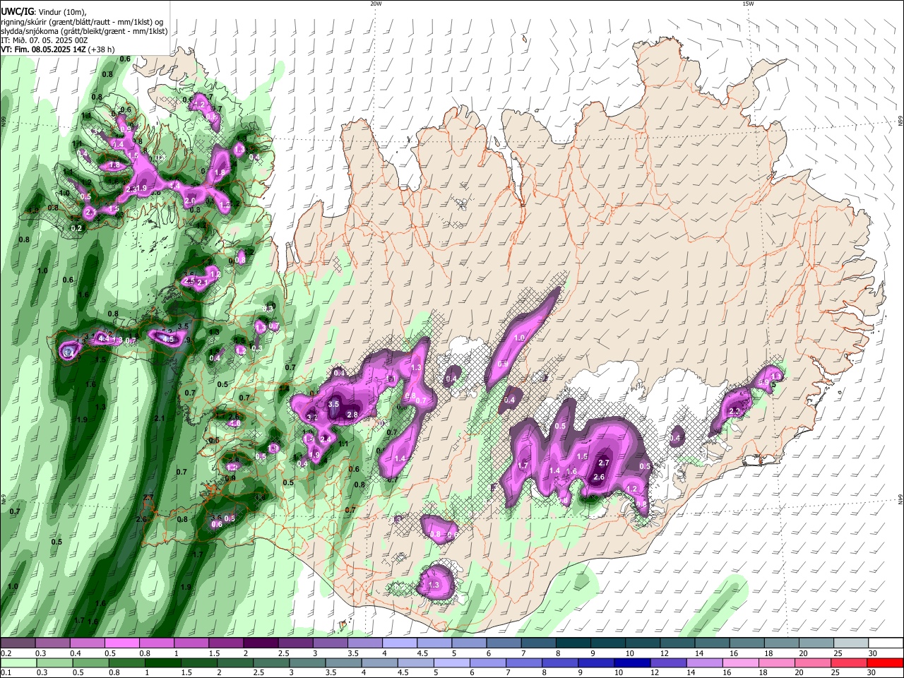The image size is (904, 678).
Task: Click the 'rigning/skúrir' description line in header
Action: click(x=83, y=21)
